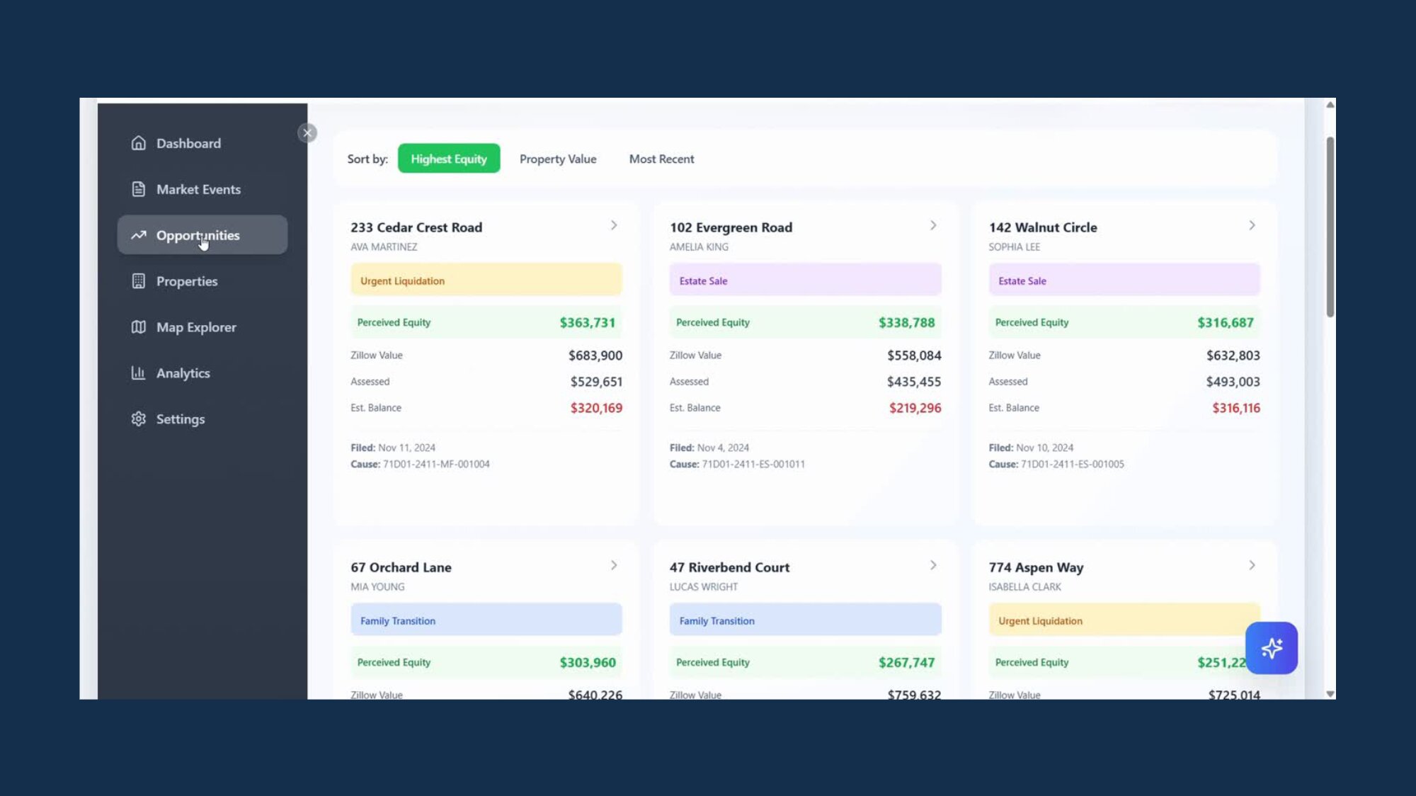Open the Analytics page
Screen dimensions: 1416x796
click(202, 373)
